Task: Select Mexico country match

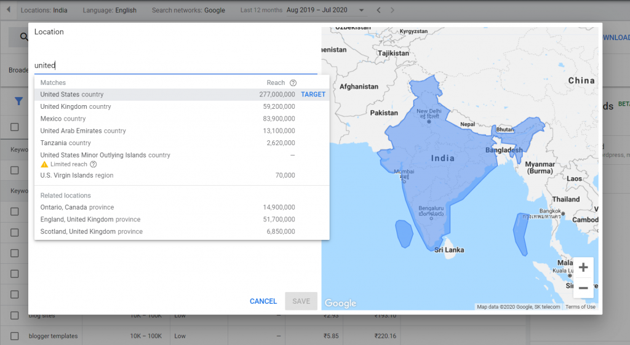Action: (181, 119)
